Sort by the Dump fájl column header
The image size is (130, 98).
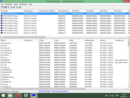tap(12, 11)
